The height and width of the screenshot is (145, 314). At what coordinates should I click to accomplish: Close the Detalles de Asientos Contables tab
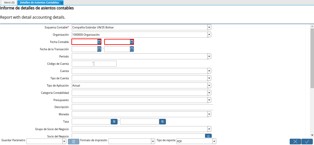[62, 3]
